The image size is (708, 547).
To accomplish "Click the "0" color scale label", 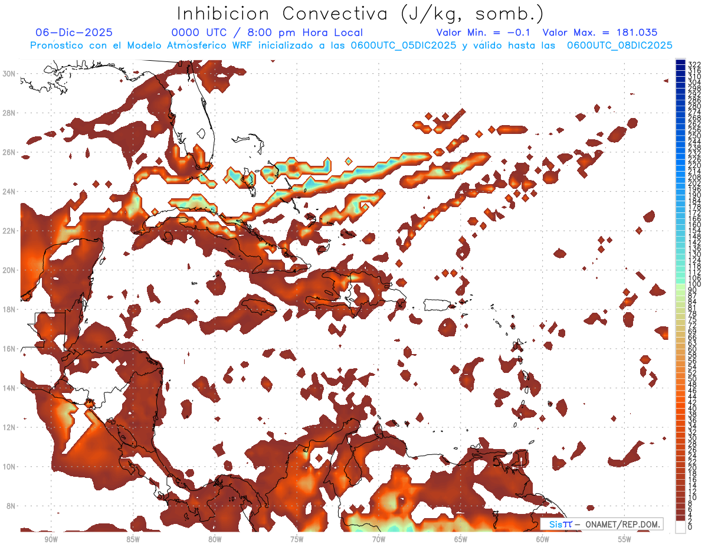I will point(690,526).
